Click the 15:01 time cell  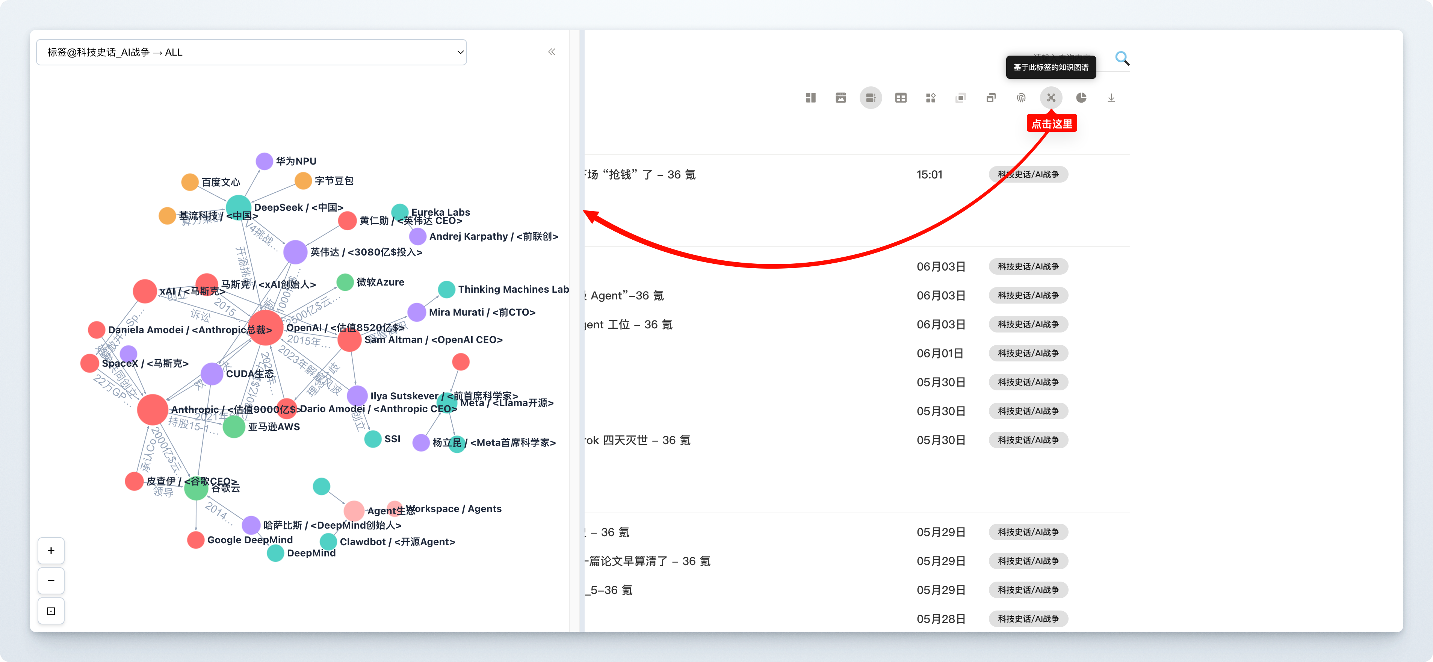tap(929, 174)
